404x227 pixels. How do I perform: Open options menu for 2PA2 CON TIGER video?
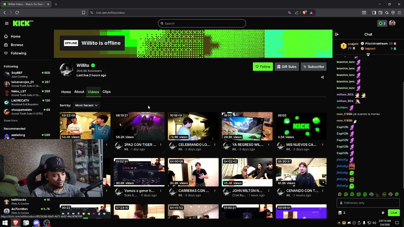[x=161, y=145]
